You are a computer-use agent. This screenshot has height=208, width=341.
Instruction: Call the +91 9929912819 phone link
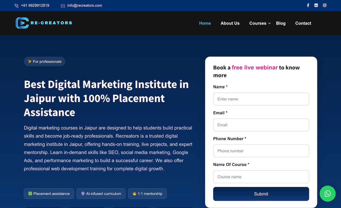pyautogui.click(x=35, y=5)
